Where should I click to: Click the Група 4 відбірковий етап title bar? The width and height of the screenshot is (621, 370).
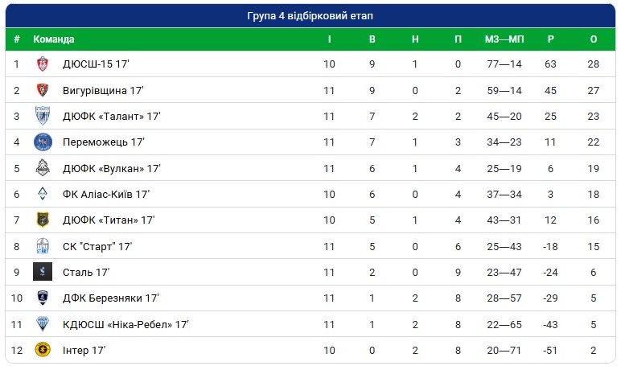coord(310,16)
